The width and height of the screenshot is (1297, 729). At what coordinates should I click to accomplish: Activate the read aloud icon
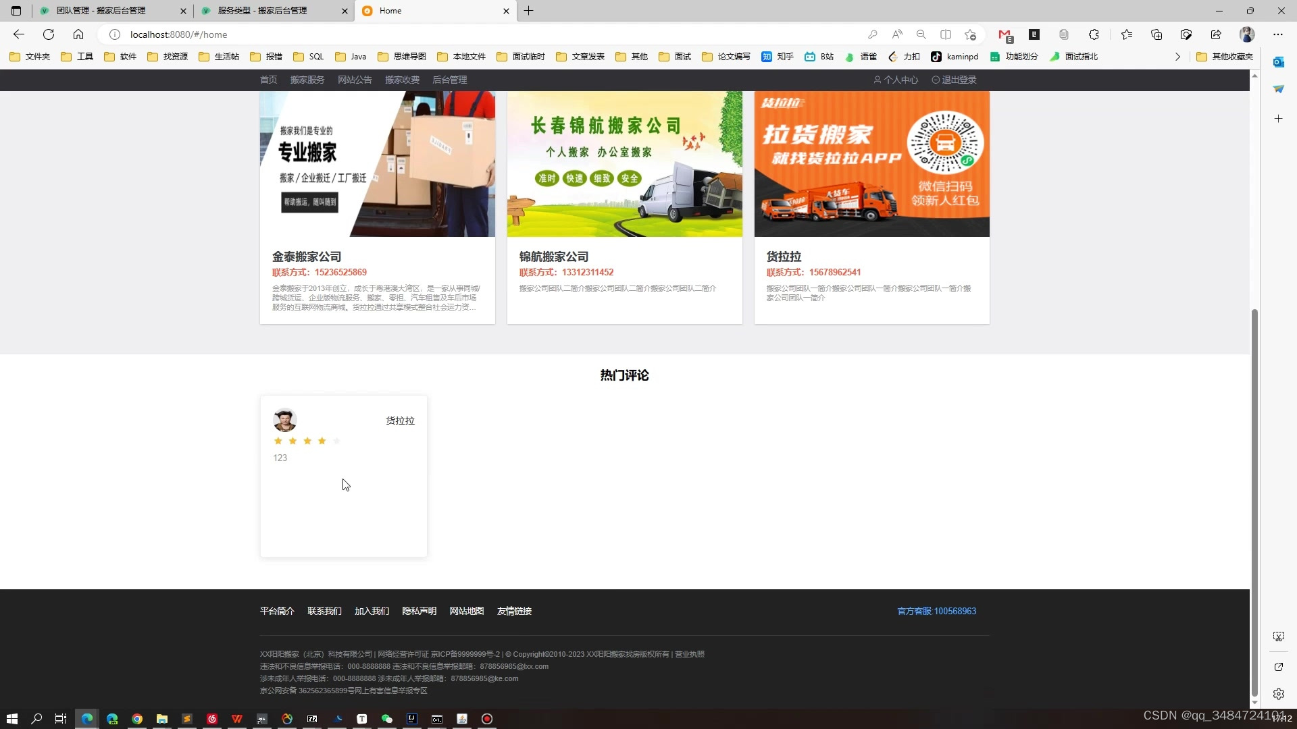[897, 34]
